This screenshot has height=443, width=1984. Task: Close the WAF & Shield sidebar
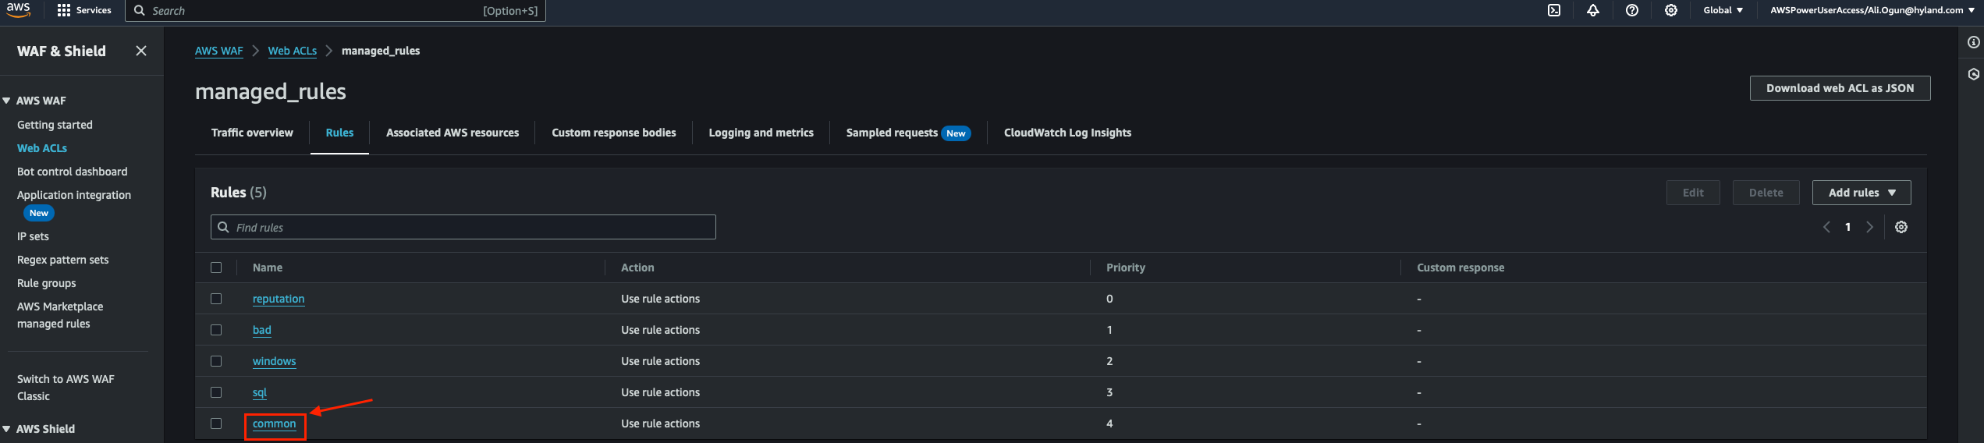(x=141, y=51)
